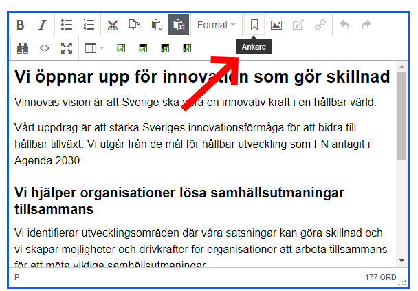The image size is (418, 291).
Task: Click the insert link chain icon
Action: 320,25
